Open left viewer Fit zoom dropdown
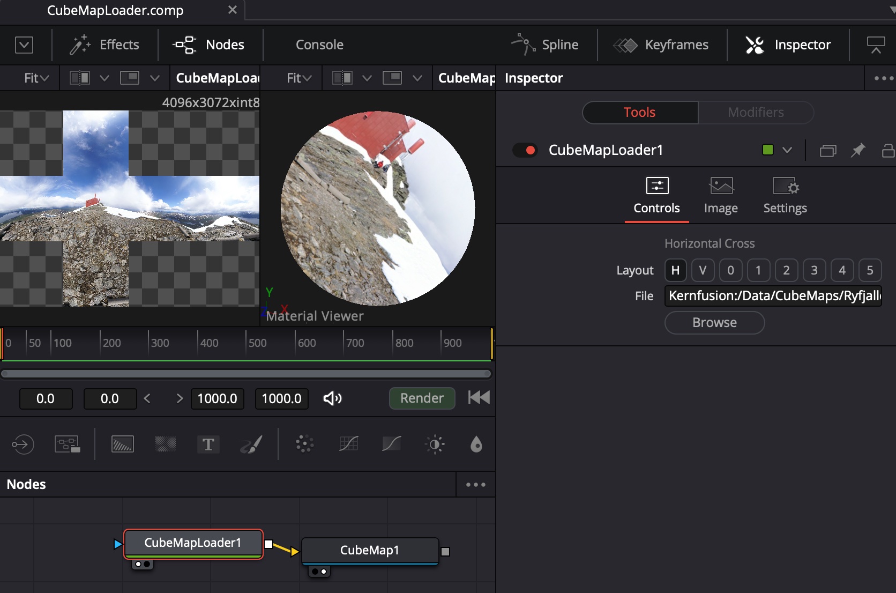Screen dimensions: 896x593 [x=36, y=78]
